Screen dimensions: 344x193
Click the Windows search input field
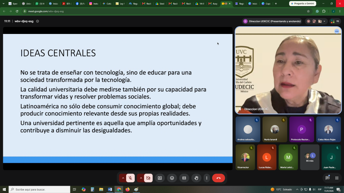point(39,189)
